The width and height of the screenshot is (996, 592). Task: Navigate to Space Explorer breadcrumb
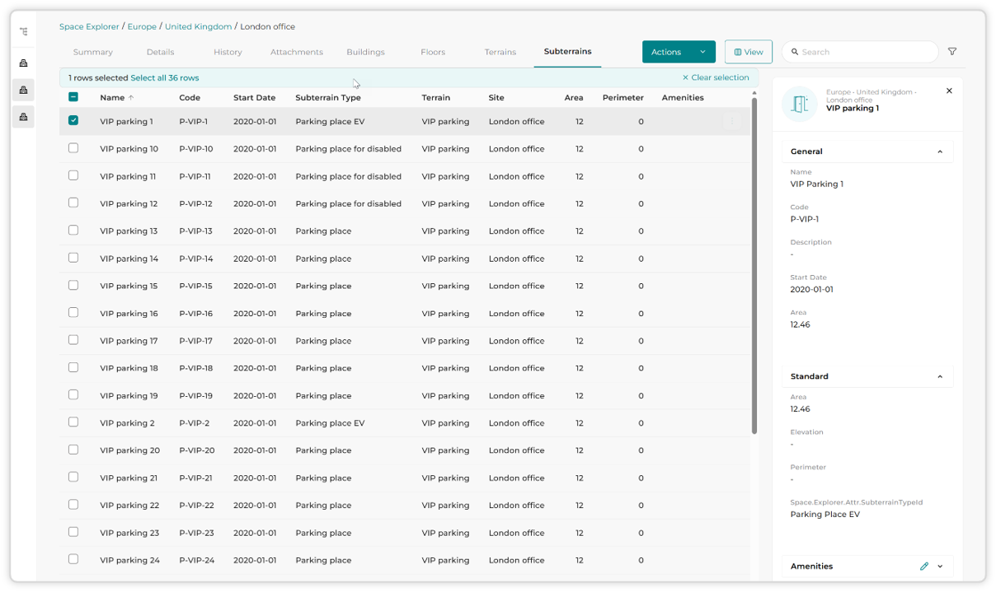(x=89, y=27)
